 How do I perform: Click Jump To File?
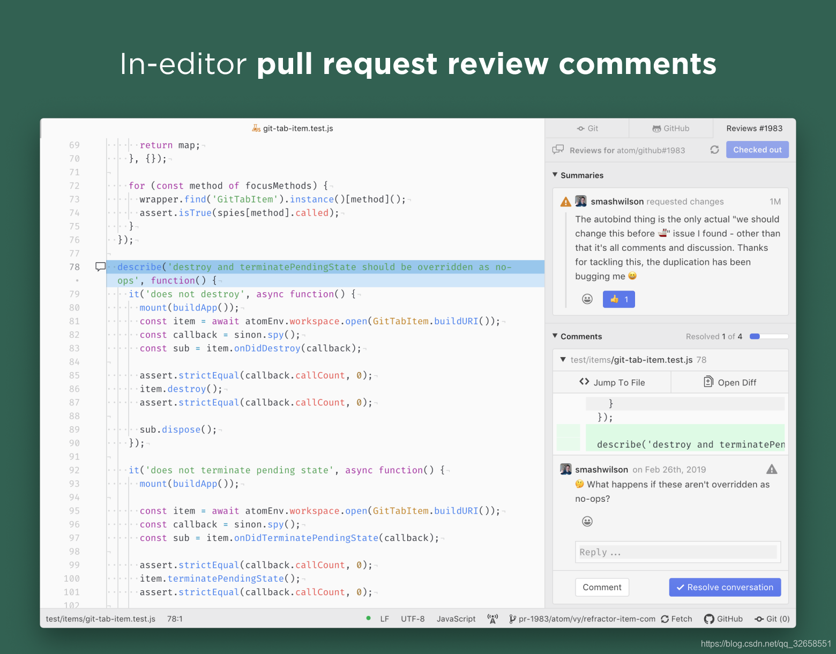pyautogui.click(x=611, y=382)
